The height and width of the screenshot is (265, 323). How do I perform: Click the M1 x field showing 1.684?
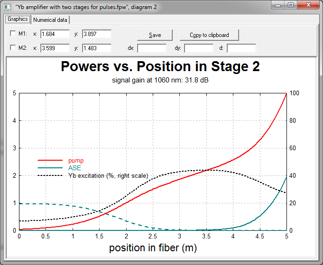[x=55, y=34]
